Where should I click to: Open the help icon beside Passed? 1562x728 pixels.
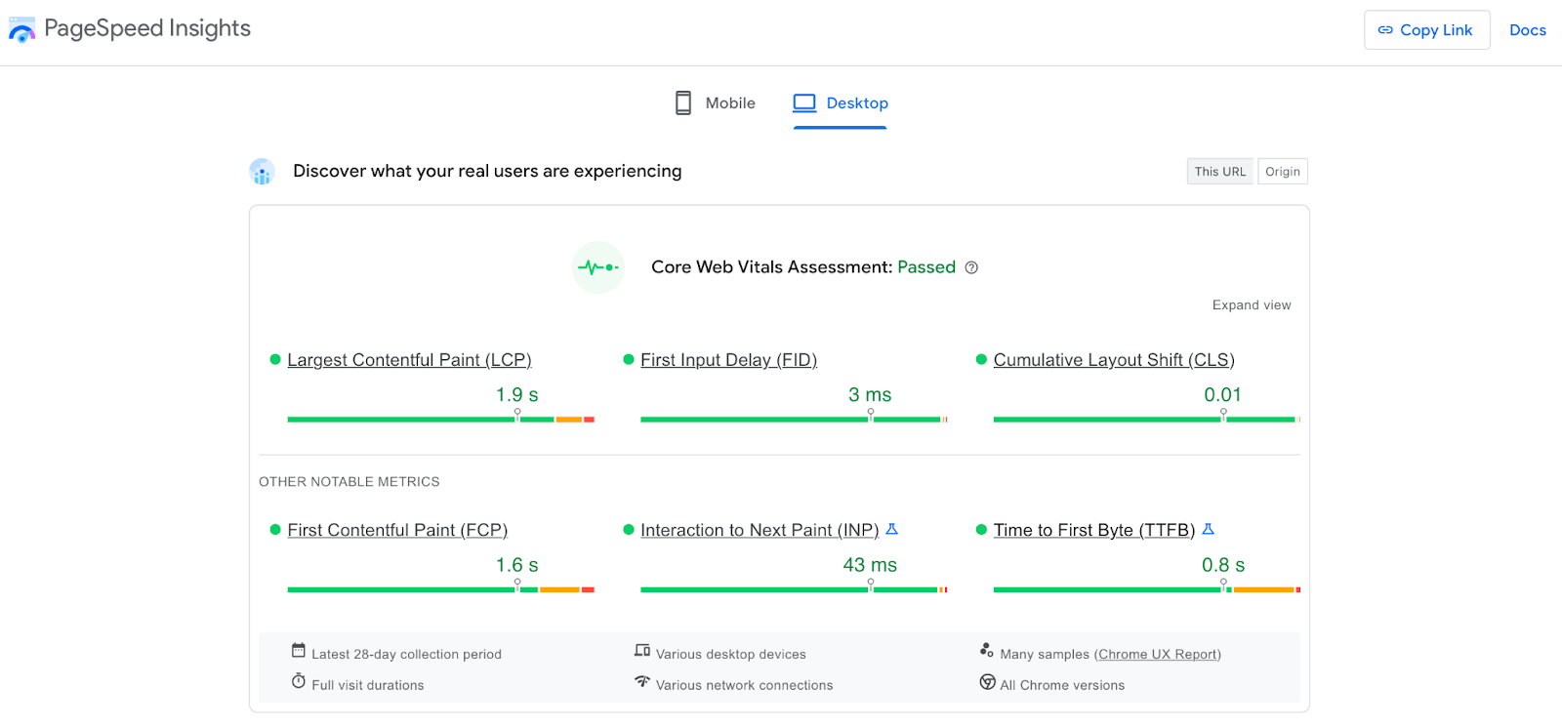click(971, 267)
